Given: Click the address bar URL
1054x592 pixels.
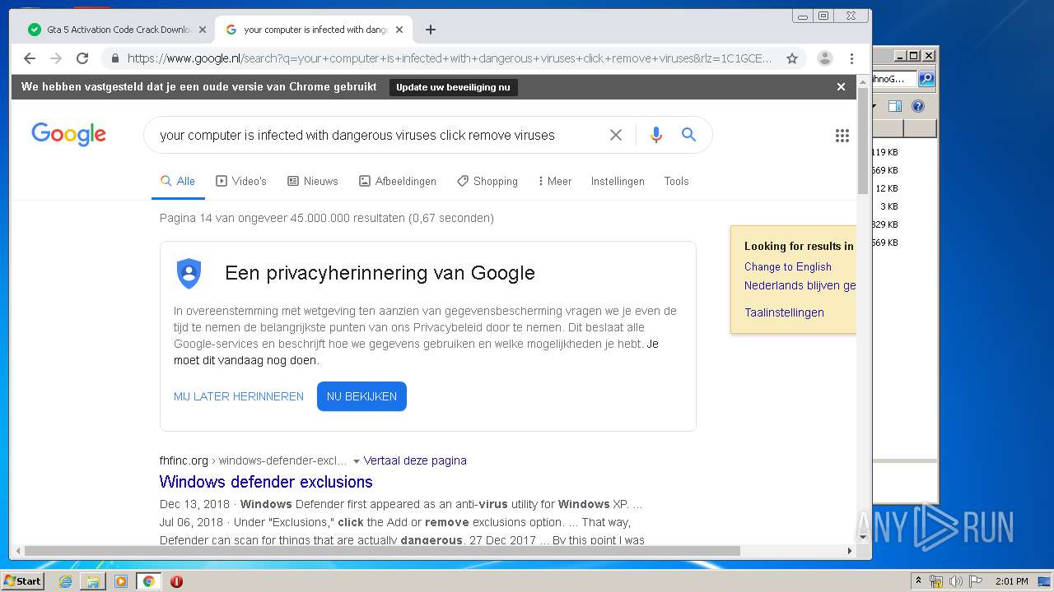Looking at the screenshot, I should pos(450,58).
